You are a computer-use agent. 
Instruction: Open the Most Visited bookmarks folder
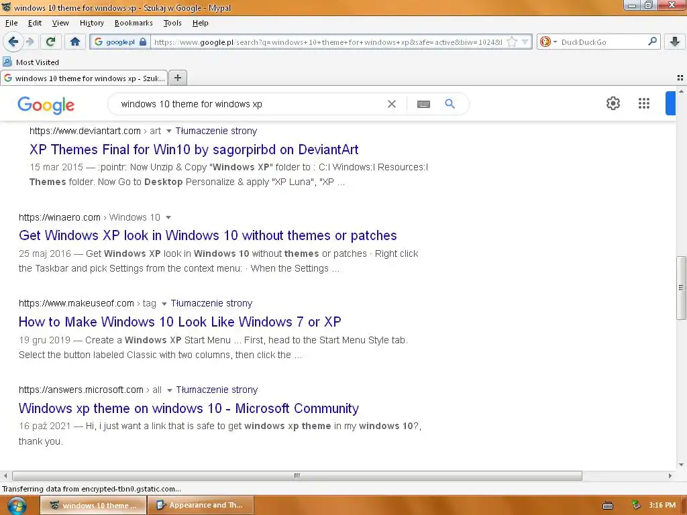[31, 62]
